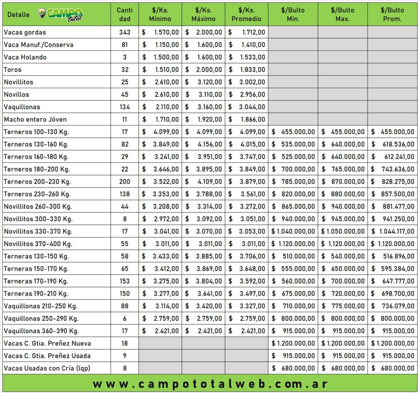Image resolution: width=420 pixels, height=393 pixels.
Task: Select the $/Ks. Máximo column header
Action: (x=203, y=14)
